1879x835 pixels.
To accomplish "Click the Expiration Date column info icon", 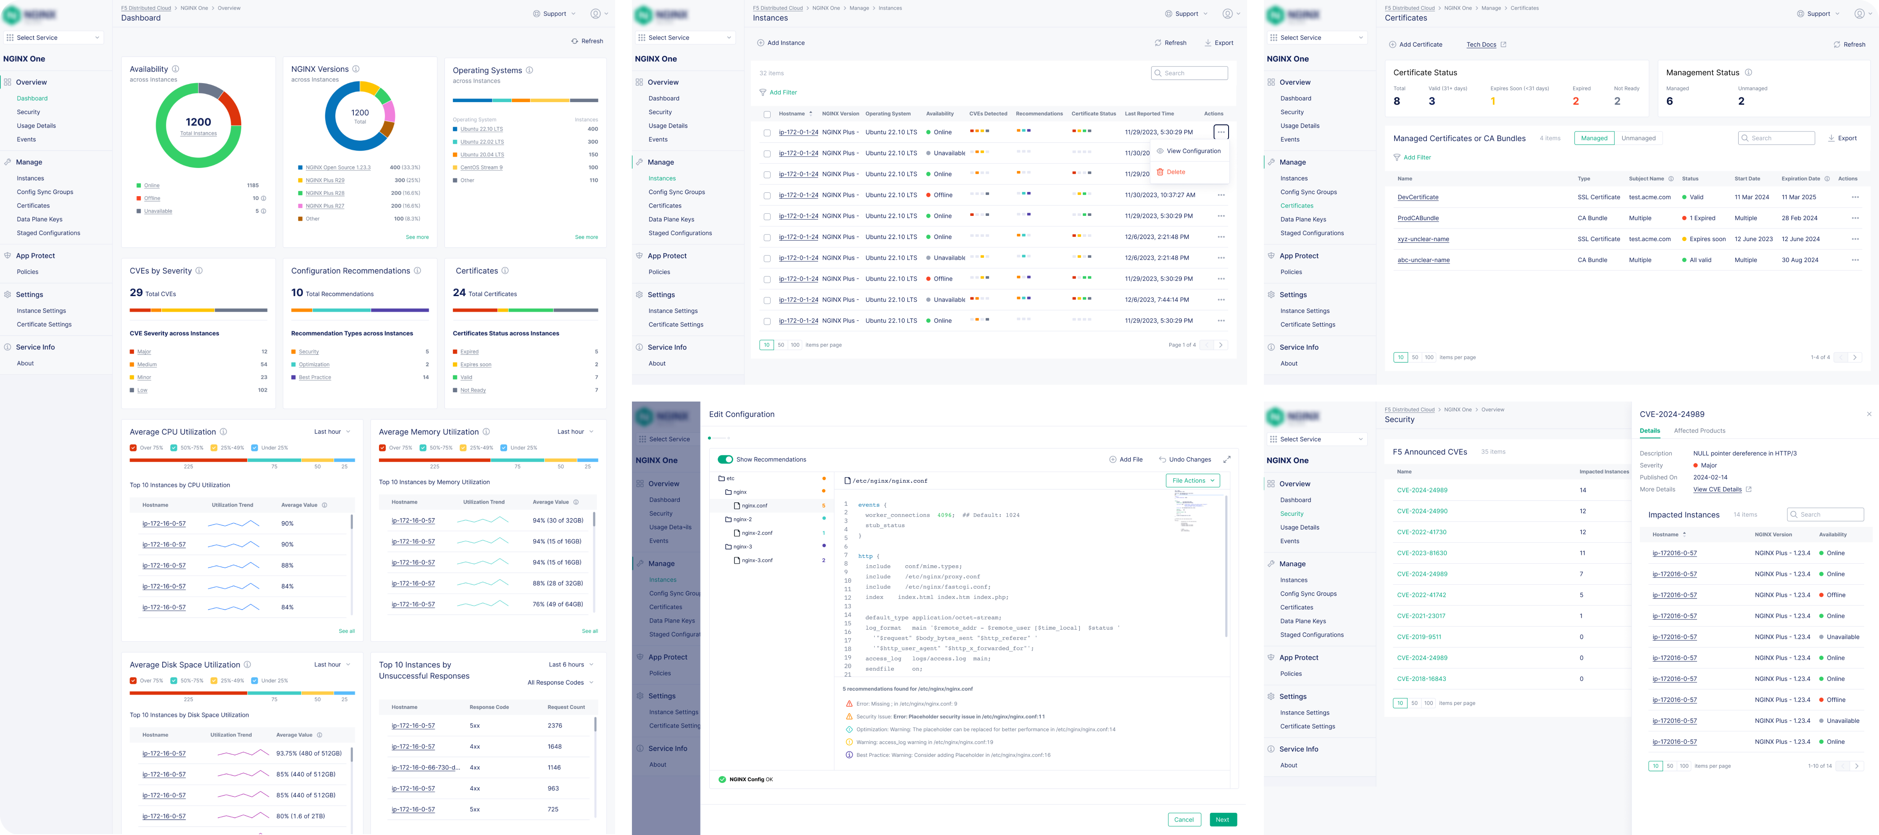I will coord(1827,179).
